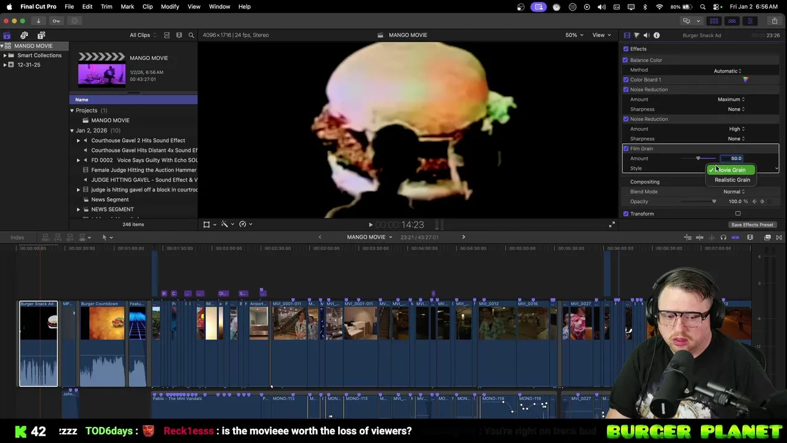Toggle clip appearance list view icon

[167, 35]
